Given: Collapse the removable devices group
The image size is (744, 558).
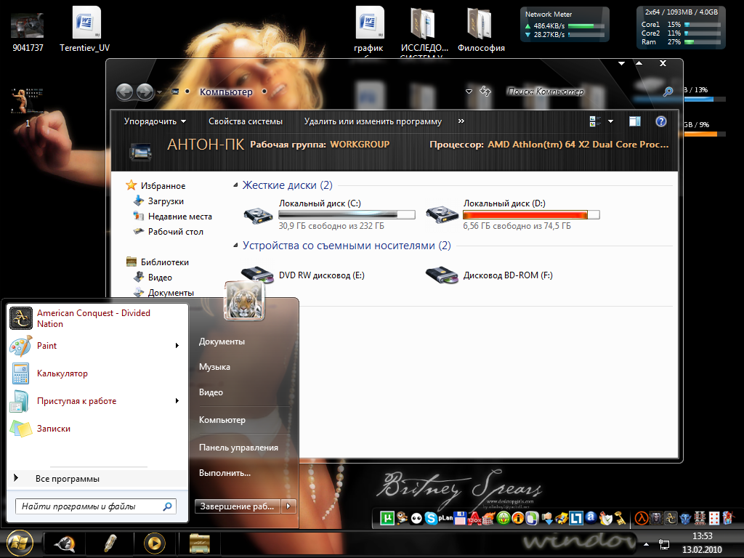Looking at the screenshot, I should point(235,246).
